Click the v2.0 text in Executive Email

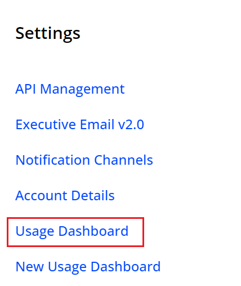coord(131,125)
